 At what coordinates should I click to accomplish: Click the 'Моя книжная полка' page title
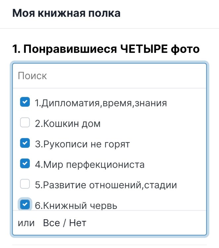(66, 14)
